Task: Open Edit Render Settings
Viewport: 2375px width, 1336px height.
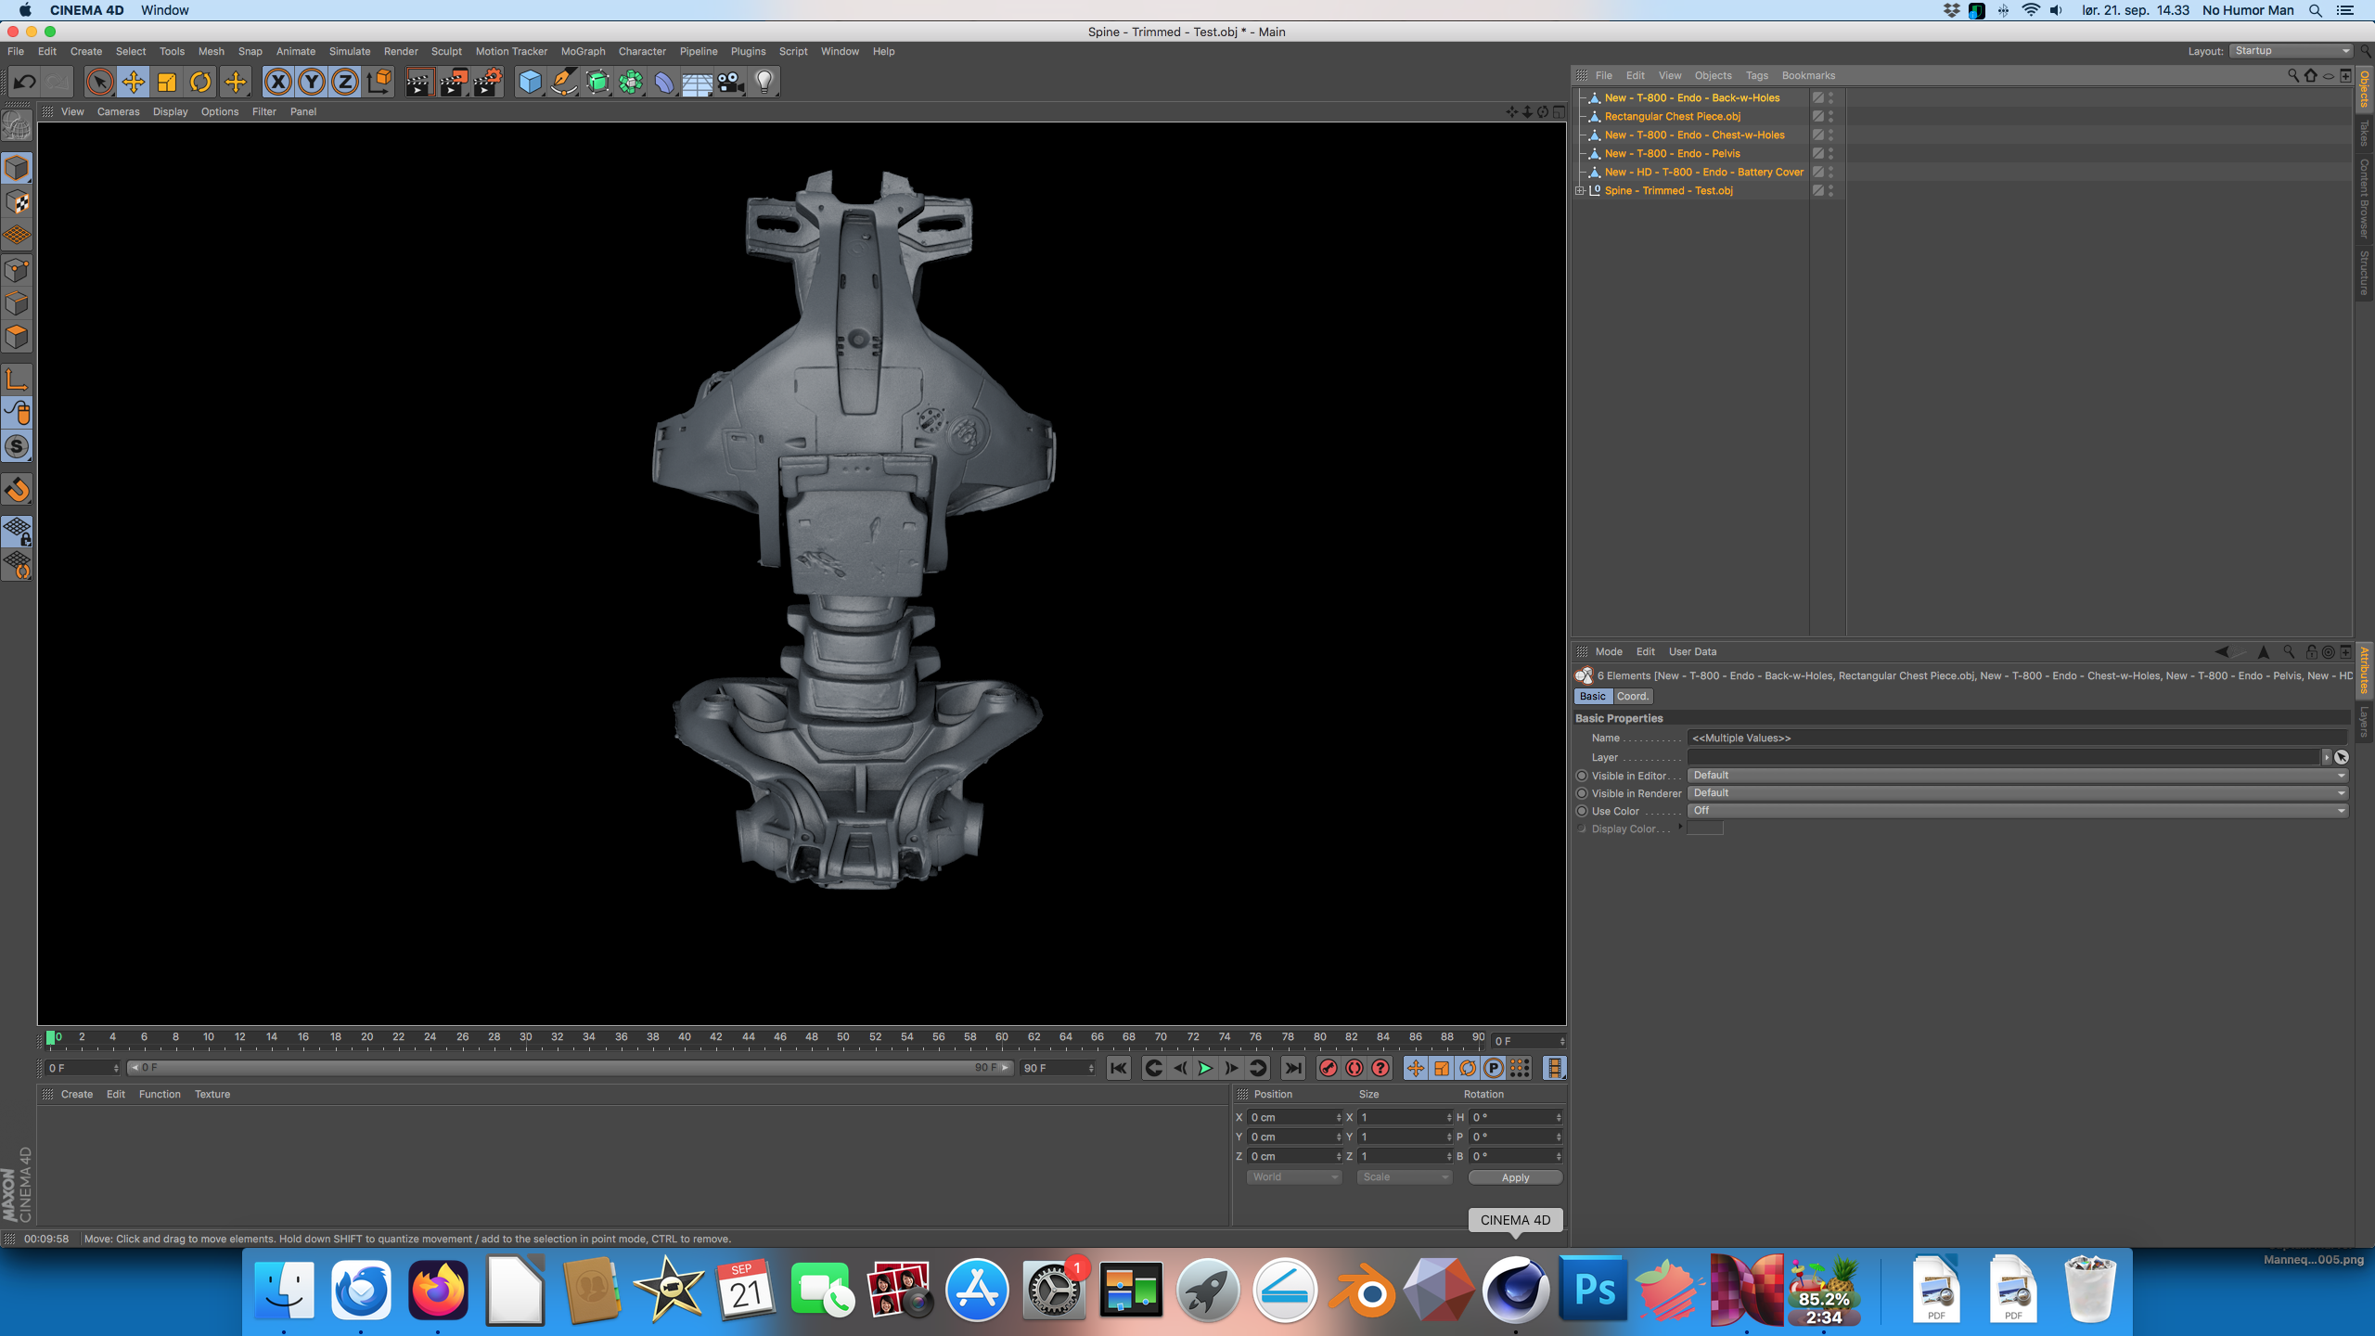Action: [488, 82]
